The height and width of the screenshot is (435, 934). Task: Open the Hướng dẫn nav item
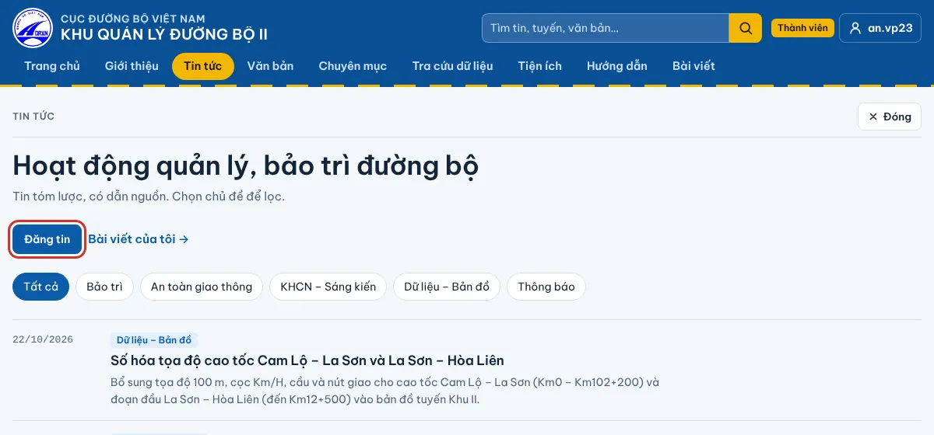click(617, 66)
